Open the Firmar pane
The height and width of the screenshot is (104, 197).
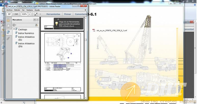(68, 14)
